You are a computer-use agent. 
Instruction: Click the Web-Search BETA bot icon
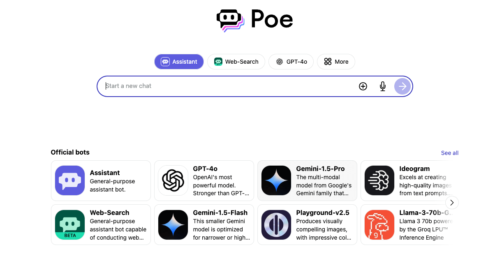pos(69,224)
